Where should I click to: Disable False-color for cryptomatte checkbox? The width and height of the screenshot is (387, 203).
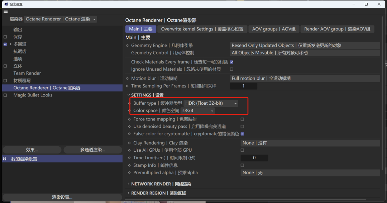click(242, 134)
